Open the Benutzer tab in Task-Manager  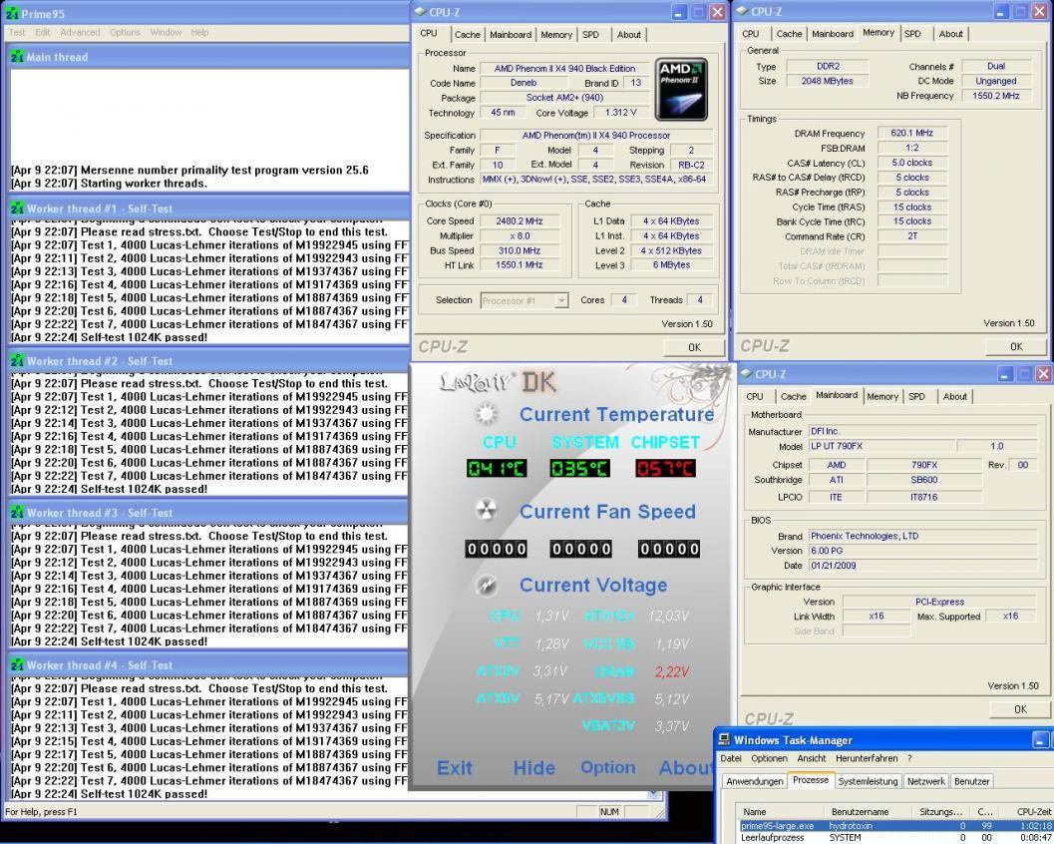coord(972,781)
